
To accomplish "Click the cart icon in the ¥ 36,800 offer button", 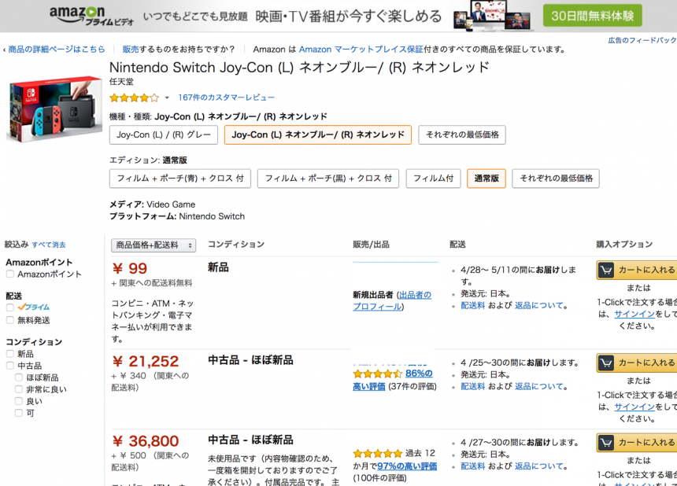I will [606, 443].
